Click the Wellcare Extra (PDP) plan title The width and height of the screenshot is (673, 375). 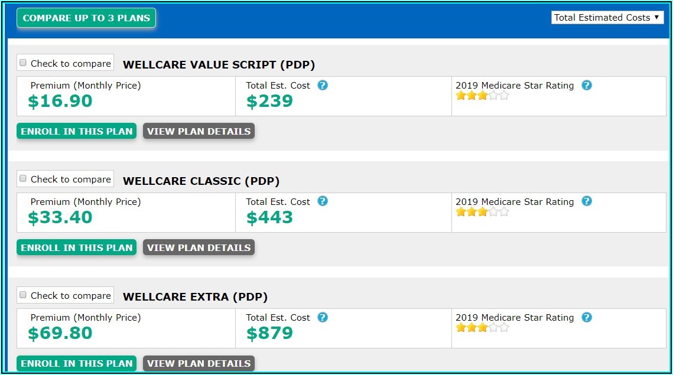point(195,296)
